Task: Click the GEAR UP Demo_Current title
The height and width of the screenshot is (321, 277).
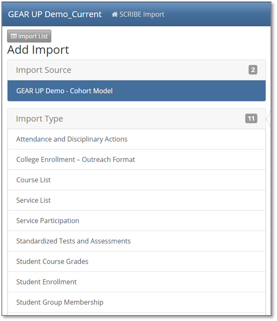Action: (x=55, y=14)
